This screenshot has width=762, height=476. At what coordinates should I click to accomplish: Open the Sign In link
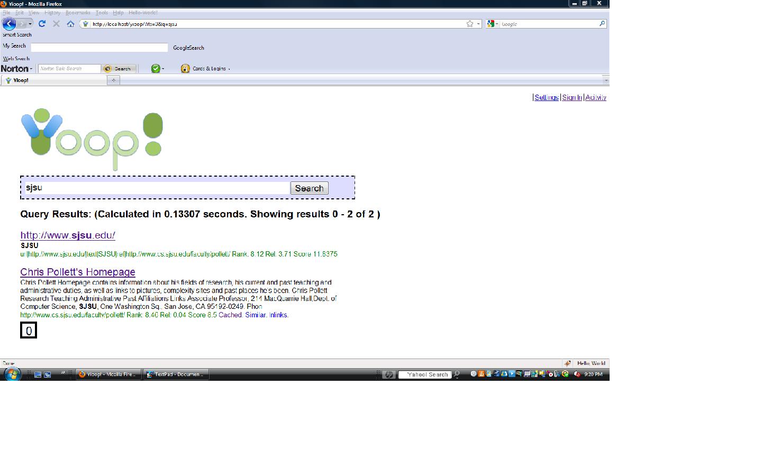click(x=572, y=97)
